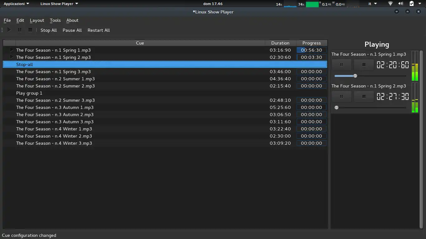Viewport: 426px width, 239px height.
Task: Click the toolbar play icon
Action: 9,30
